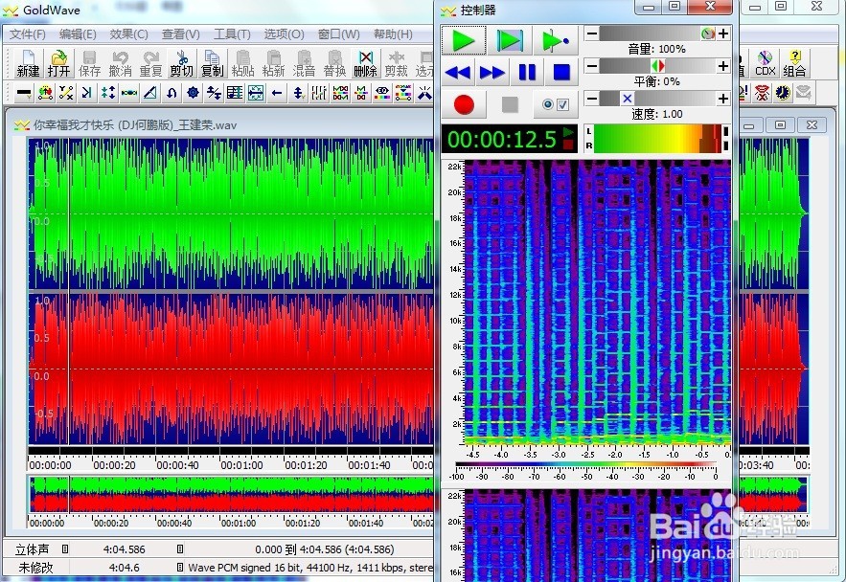Decrease balance with the minus button
Viewport: 846px width, 582px height.
[x=591, y=66]
